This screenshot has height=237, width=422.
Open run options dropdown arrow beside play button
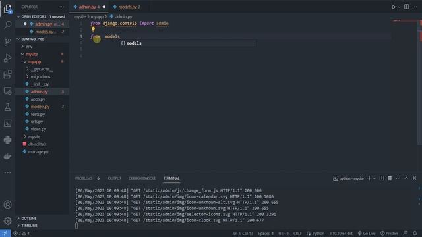(399, 7)
